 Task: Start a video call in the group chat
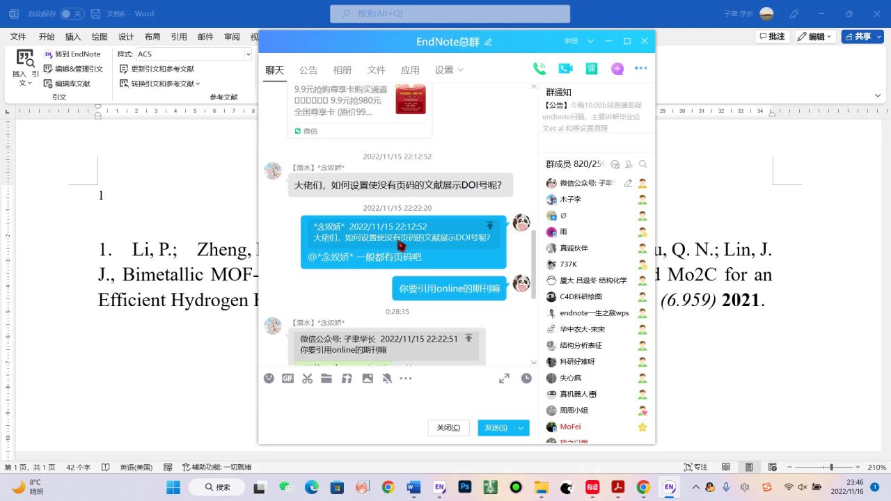pyautogui.click(x=565, y=68)
